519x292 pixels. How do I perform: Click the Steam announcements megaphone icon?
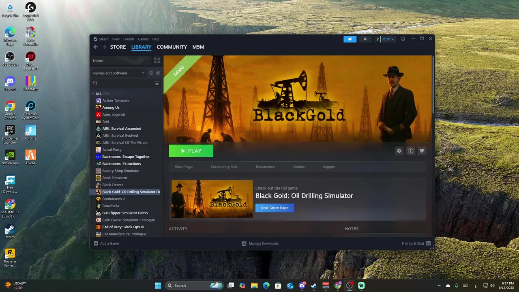tap(350, 39)
